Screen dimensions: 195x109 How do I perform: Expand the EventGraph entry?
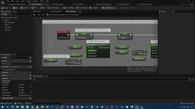(1, 64)
